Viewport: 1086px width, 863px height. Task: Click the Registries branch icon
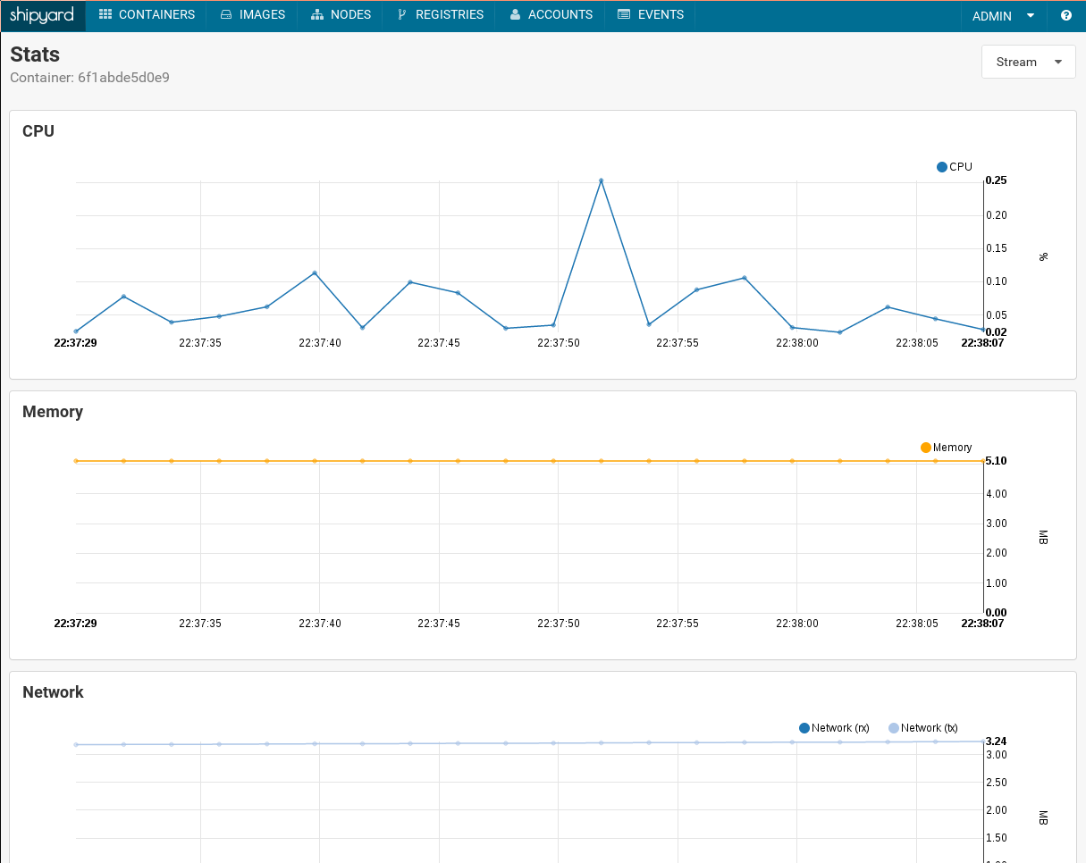[401, 15]
